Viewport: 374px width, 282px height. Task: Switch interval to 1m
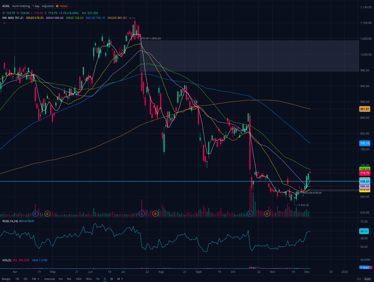click(61, 279)
